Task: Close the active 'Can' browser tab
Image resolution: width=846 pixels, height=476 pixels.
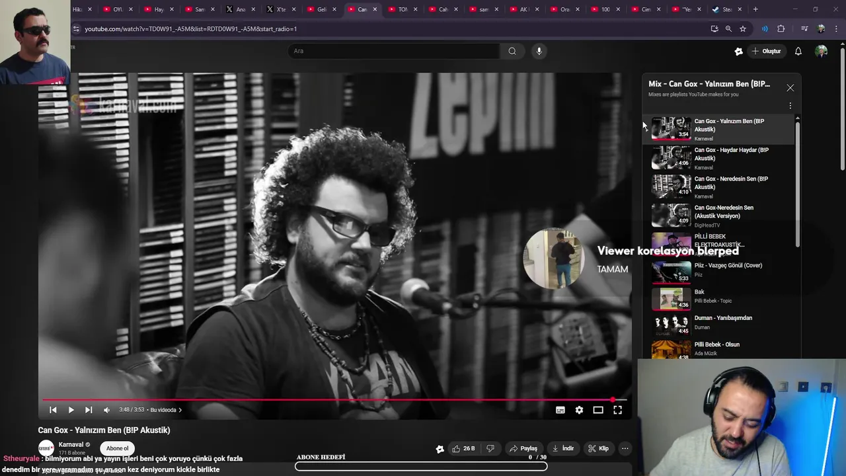Action: [x=375, y=9]
